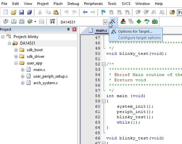
Task: Expand the user_periph_setup.c file node
Action: [23, 77]
